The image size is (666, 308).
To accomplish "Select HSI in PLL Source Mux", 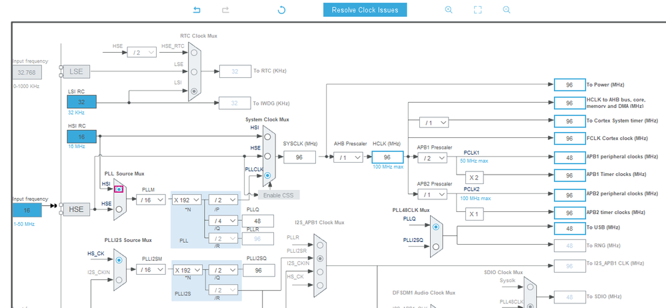I will tap(119, 189).
